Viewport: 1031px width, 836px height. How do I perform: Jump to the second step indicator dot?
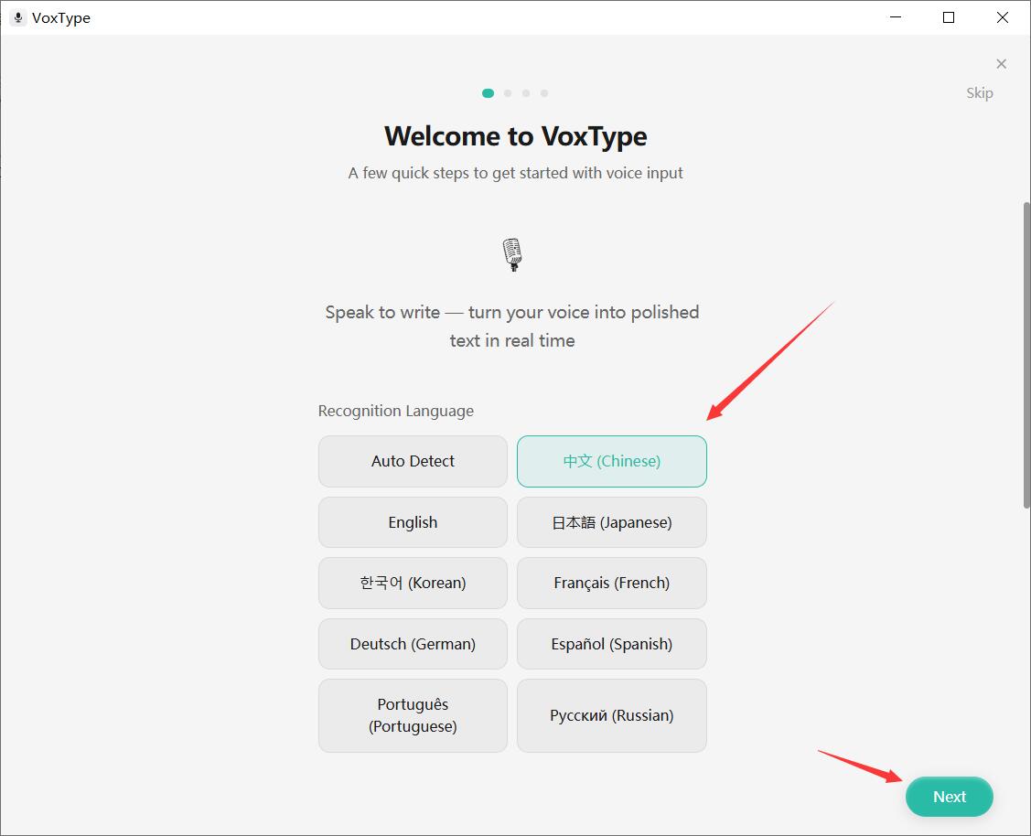tap(508, 93)
